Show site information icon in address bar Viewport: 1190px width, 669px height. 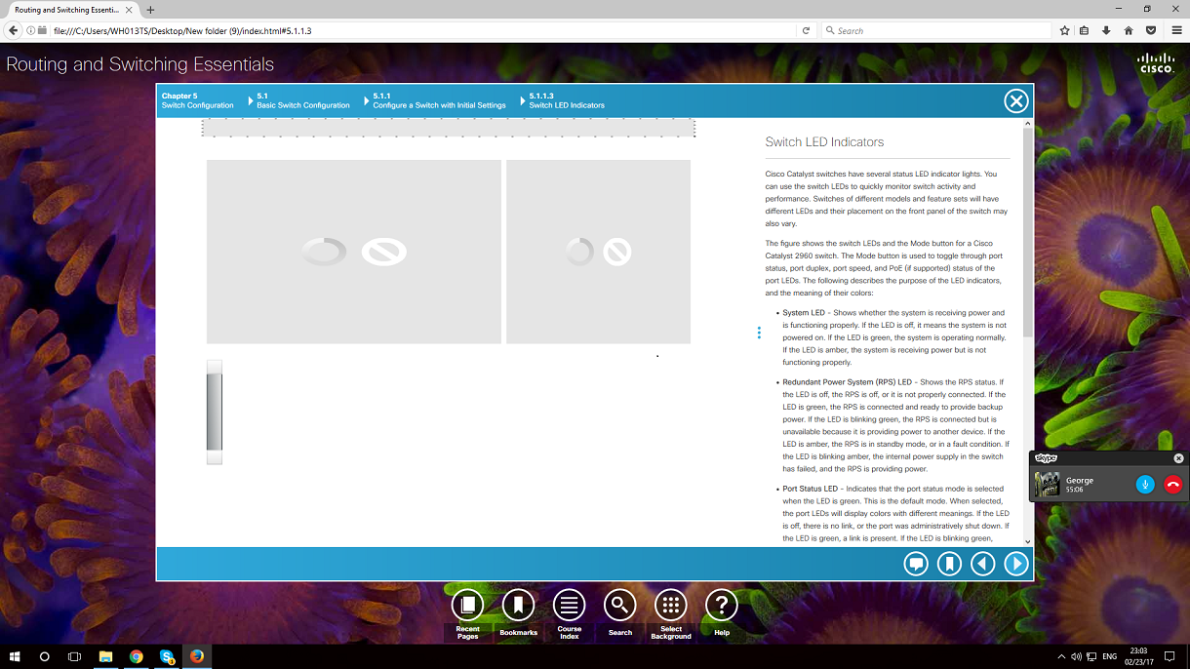(x=31, y=30)
